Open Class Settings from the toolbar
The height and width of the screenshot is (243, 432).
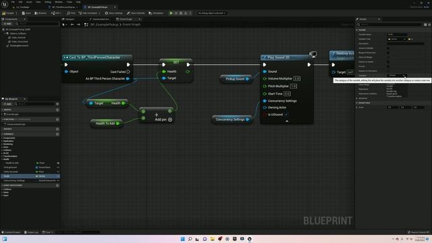point(113,13)
